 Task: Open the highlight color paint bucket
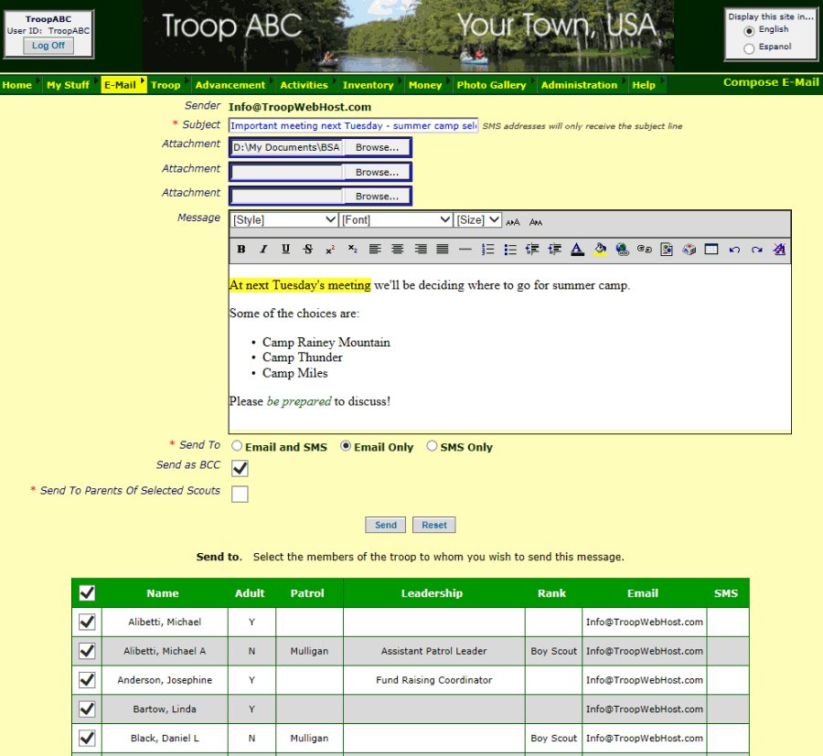[600, 250]
